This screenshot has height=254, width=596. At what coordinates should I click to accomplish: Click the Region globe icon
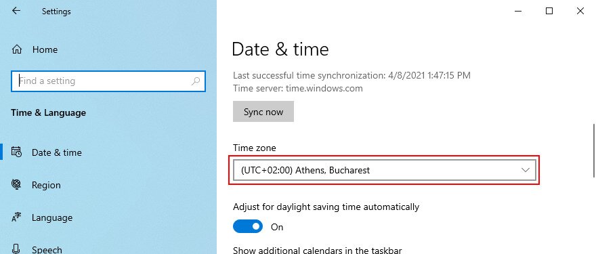tap(17, 185)
